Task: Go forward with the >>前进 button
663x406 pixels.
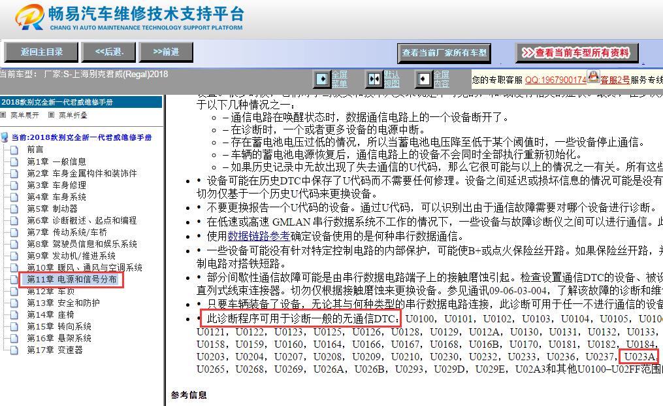Action: pos(166,52)
